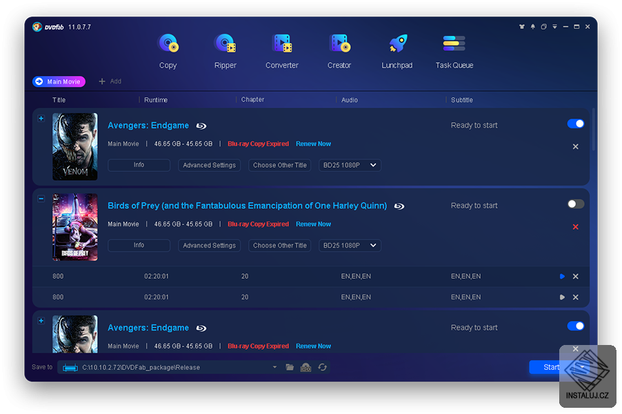Click Choose Other Title on top Avengers card
This screenshot has width=622, height=414.
click(280, 165)
